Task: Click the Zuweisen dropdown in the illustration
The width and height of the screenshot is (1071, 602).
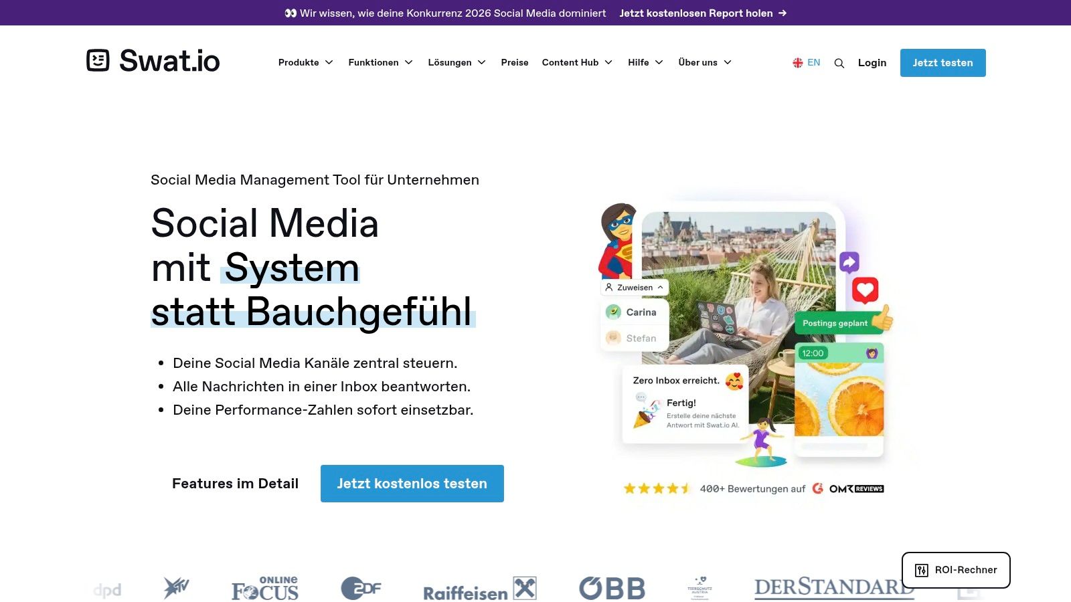Action: pyautogui.click(x=635, y=288)
